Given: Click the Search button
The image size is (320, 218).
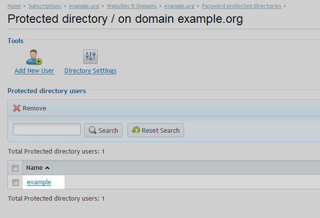Looking at the screenshot, I should 104,130.
